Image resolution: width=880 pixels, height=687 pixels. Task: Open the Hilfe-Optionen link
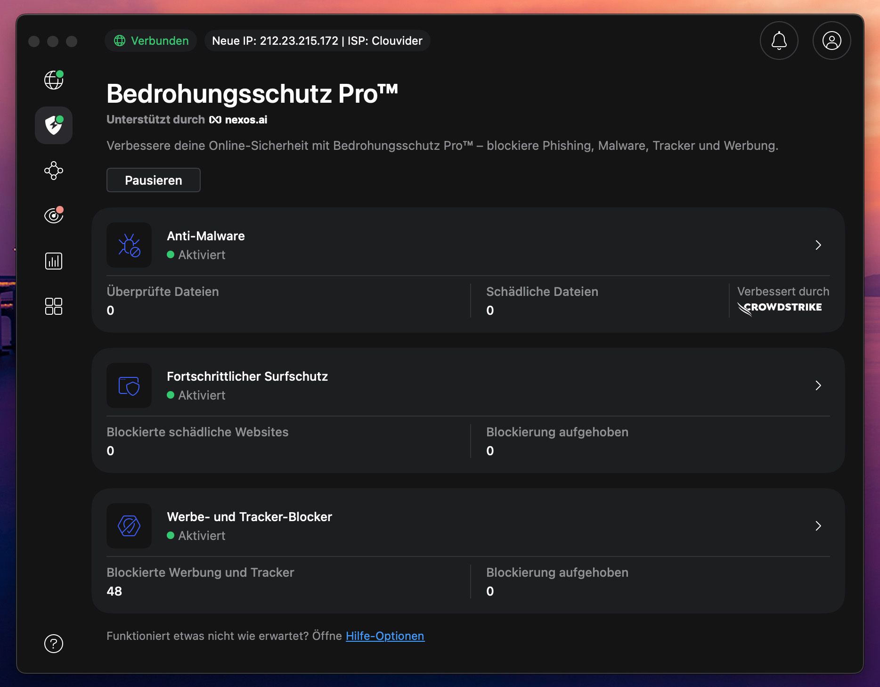[384, 636]
